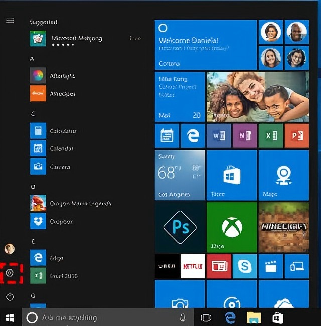Launch the Xbox tile

tap(232, 227)
